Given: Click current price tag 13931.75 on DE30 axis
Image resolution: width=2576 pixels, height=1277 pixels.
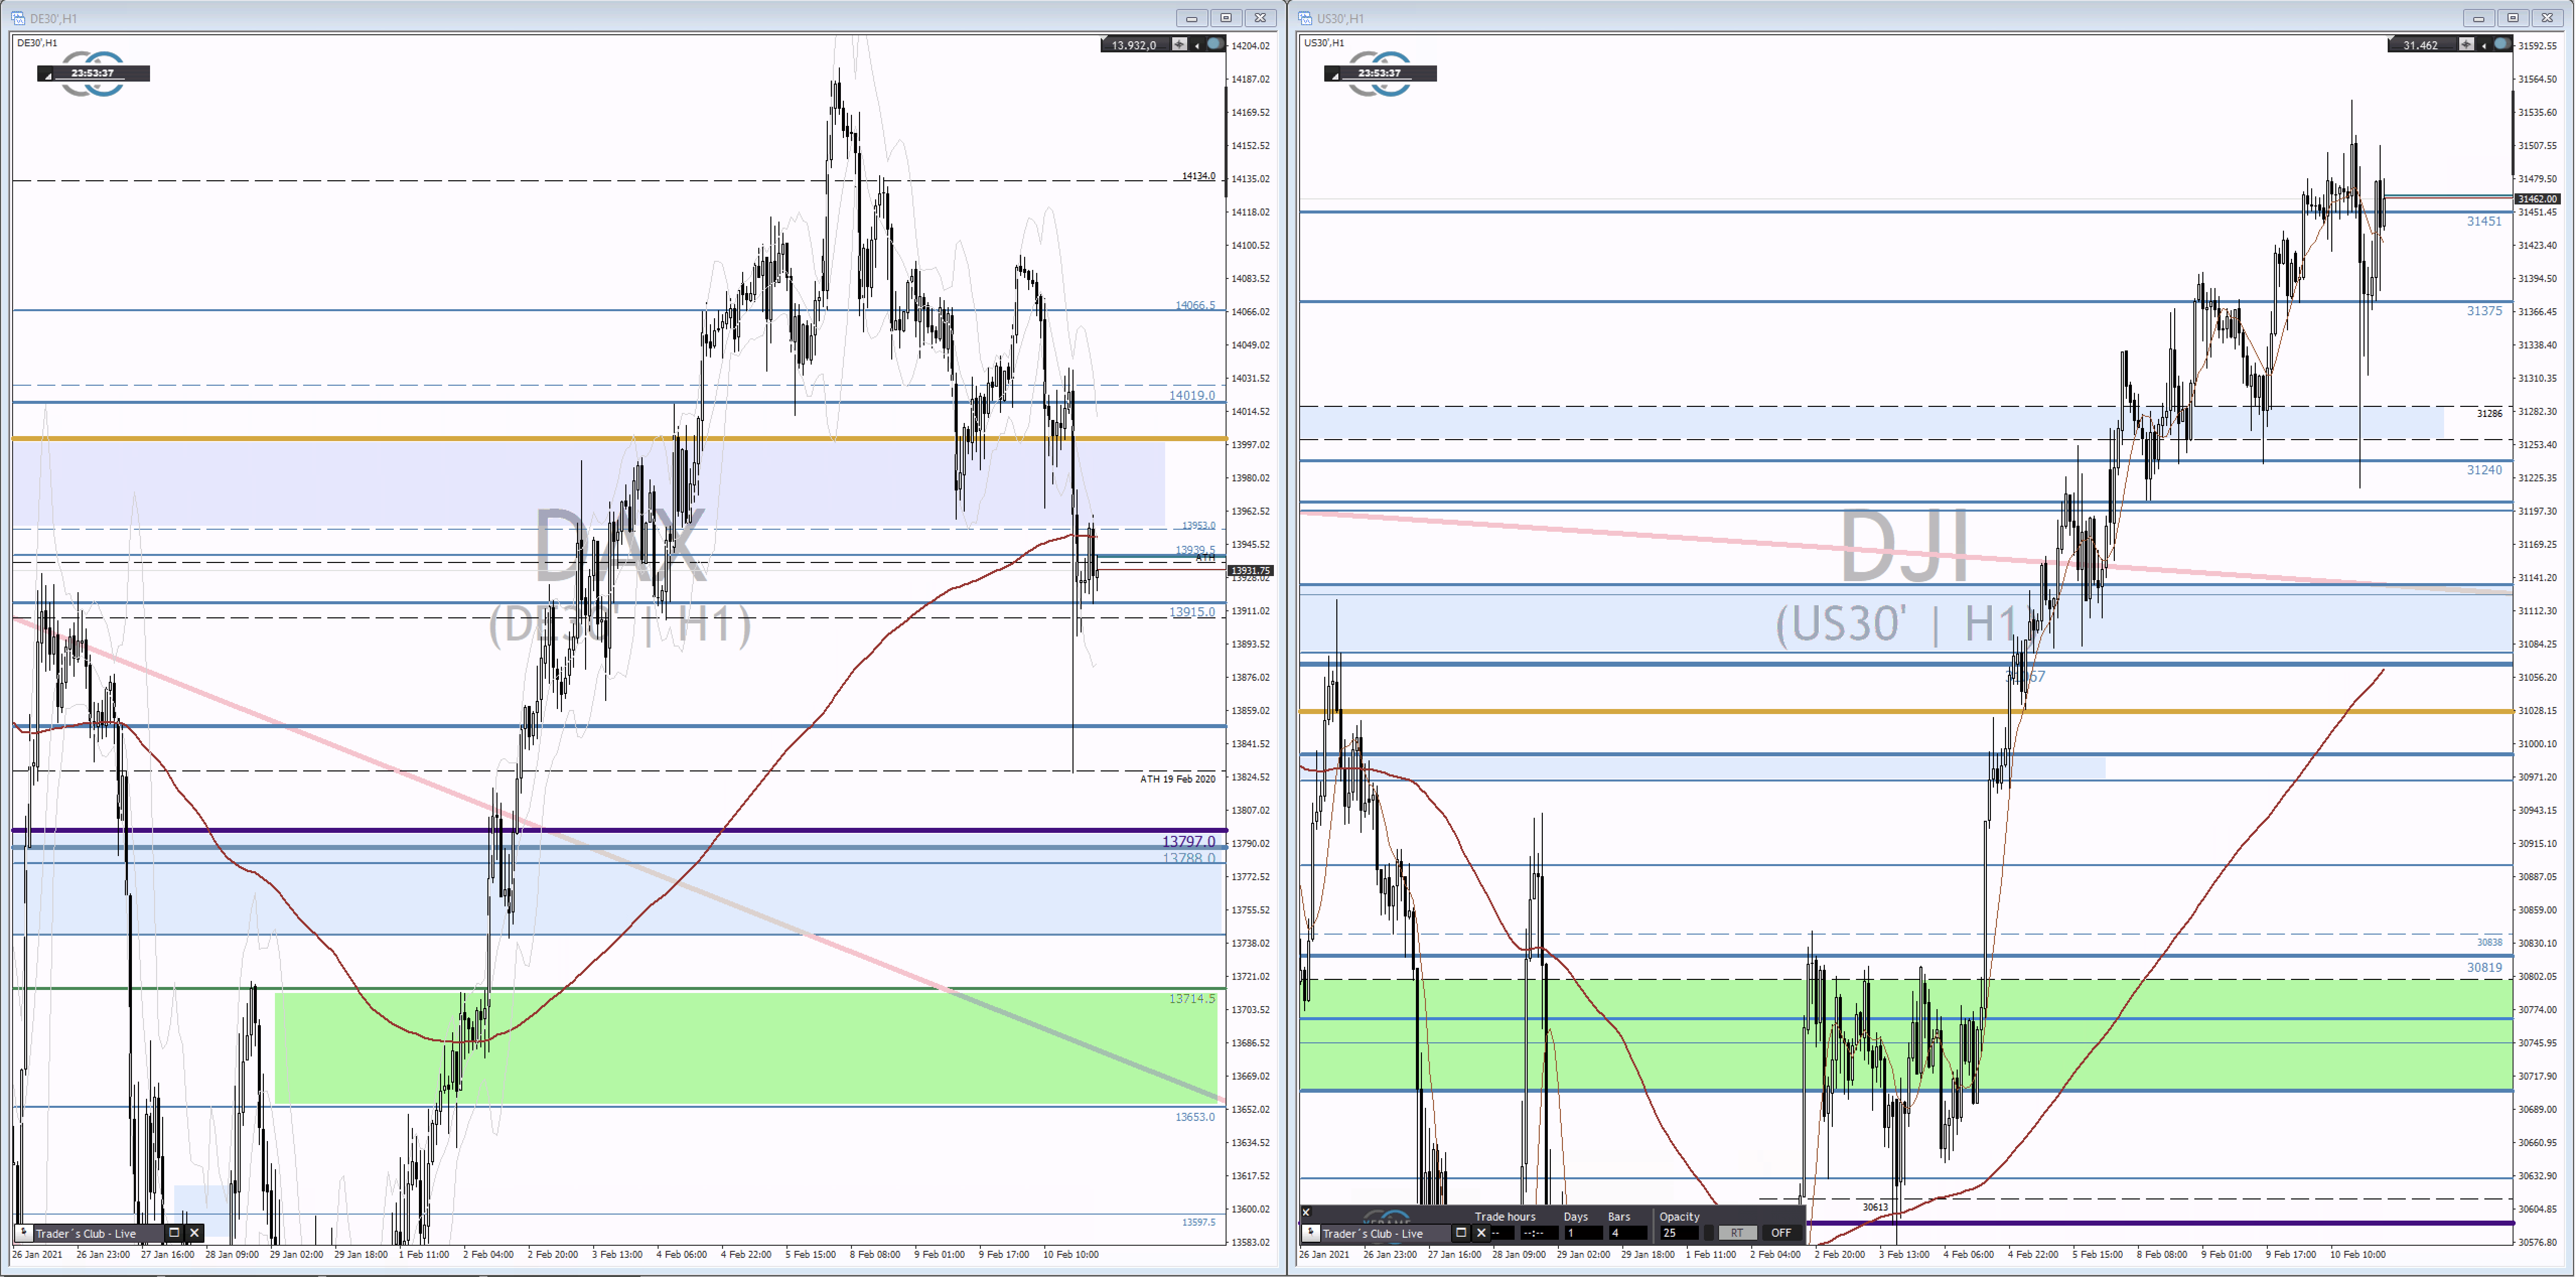Looking at the screenshot, I should [1250, 570].
